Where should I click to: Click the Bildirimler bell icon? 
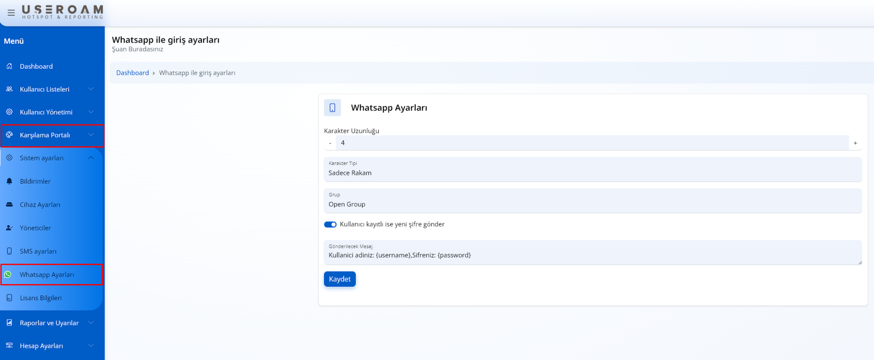[9, 182]
